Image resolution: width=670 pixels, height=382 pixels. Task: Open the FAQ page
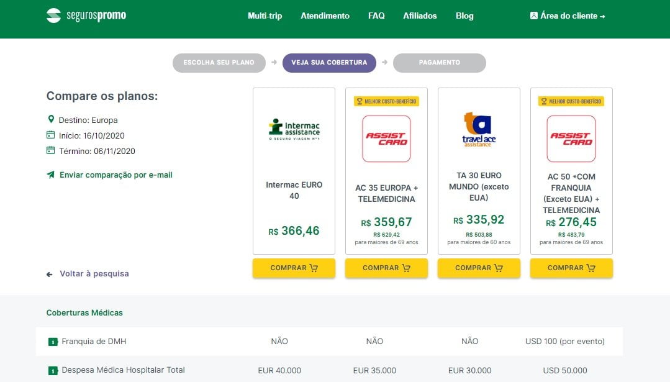[x=376, y=16]
